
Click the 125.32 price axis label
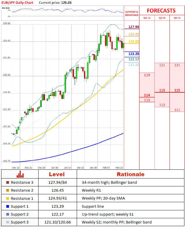tap(7, 41)
